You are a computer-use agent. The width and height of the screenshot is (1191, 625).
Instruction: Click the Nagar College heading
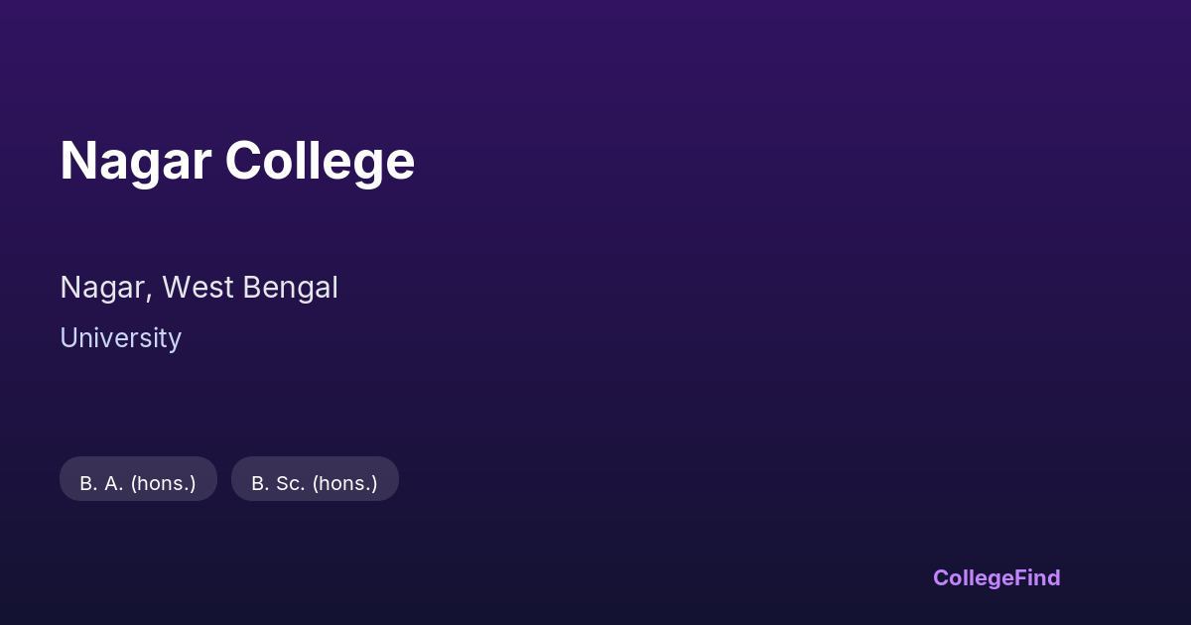pos(237,161)
